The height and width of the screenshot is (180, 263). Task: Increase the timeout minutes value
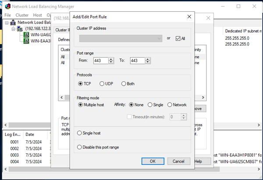pos(184,115)
